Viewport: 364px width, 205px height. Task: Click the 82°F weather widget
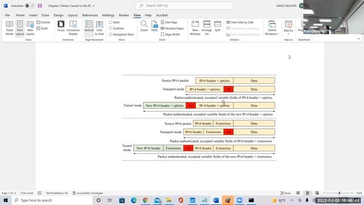(x=279, y=200)
